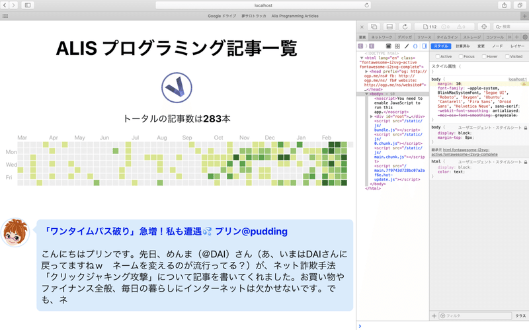Open the Google ドライブ bookmark
This screenshot has height=330, width=529.
[222, 16]
